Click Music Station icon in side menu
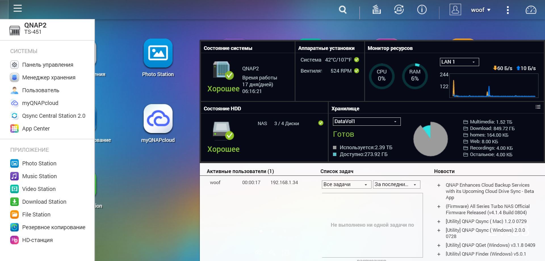Screen dimensions: 545x261 14,176
